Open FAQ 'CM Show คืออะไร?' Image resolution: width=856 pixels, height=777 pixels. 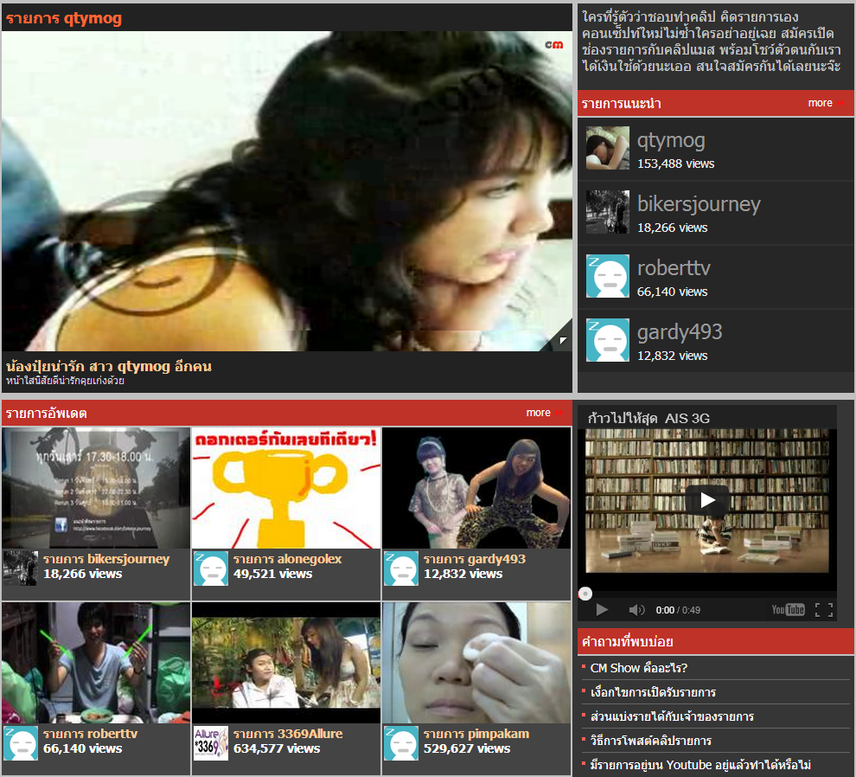point(638,668)
